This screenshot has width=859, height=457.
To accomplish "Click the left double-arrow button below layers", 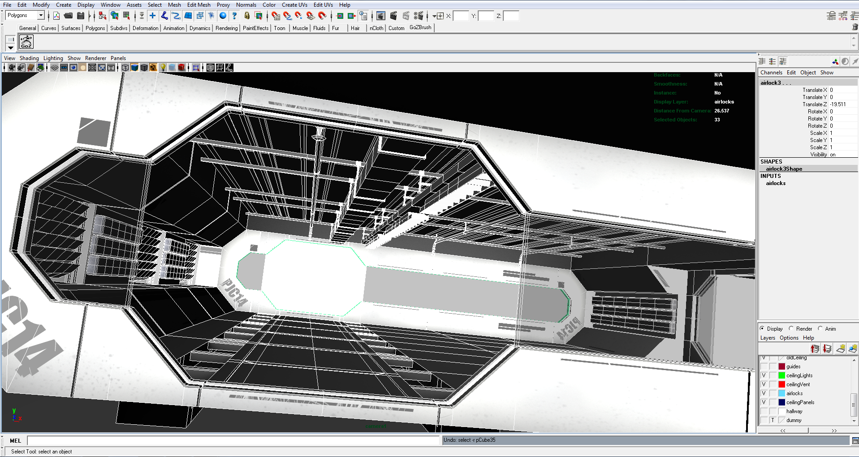I will 783,431.
